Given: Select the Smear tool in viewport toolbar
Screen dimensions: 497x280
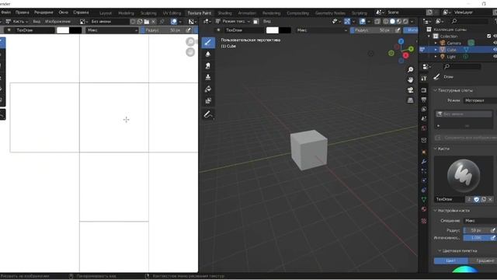Looking at the screenshot, I should (208, 65).
